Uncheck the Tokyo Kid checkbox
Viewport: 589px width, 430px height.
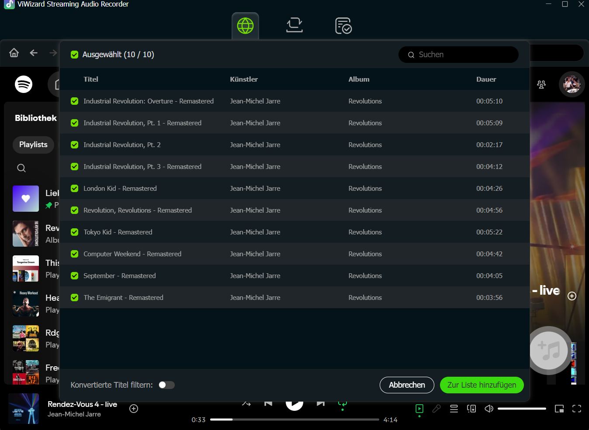point(74,232)
